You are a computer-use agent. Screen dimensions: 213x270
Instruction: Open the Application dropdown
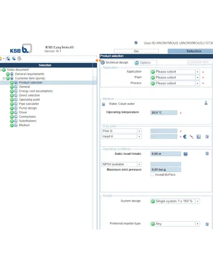pos(197,72)
